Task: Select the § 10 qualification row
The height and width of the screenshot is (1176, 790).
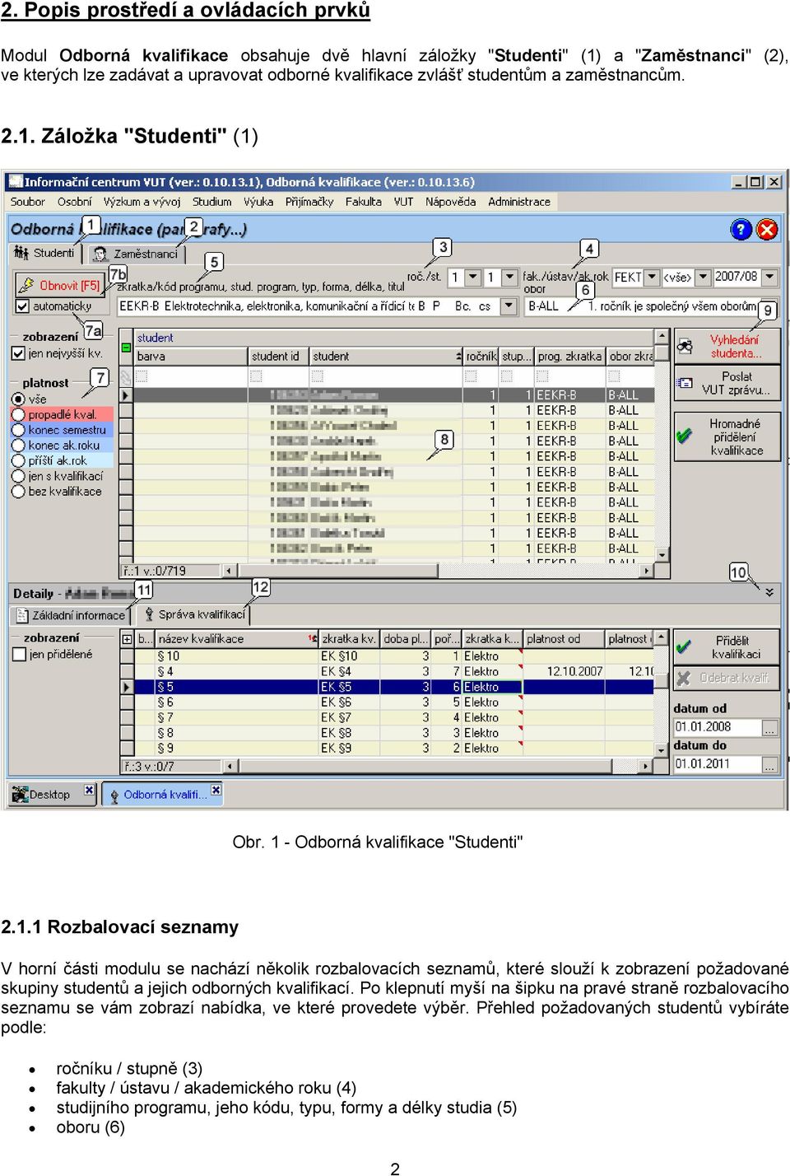Action: pos(394,656)
